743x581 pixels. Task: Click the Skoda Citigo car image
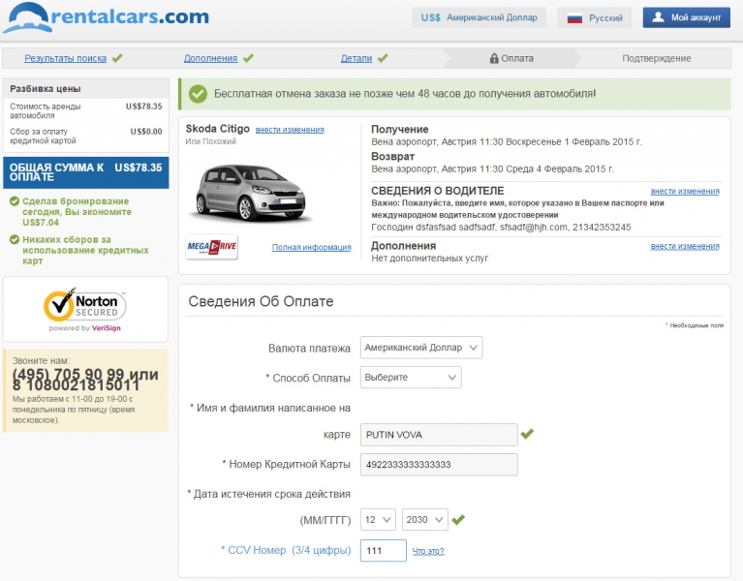point(250,193)
